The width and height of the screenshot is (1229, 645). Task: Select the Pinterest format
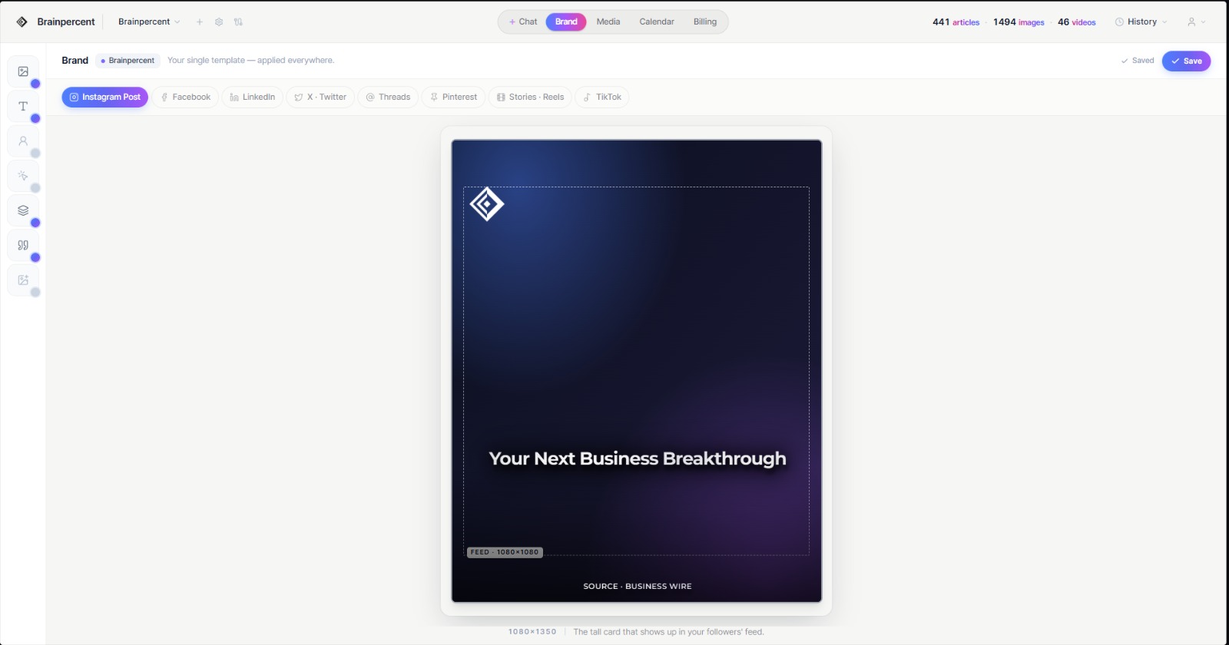click(453, 97)
